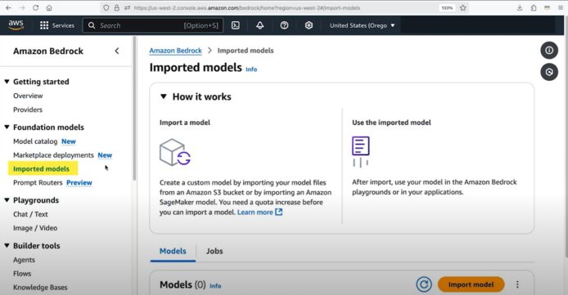Open Model catalog in the sidebar

(35, 141)
